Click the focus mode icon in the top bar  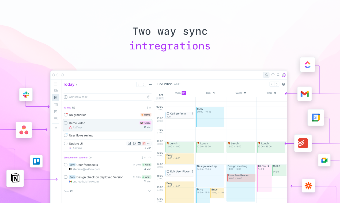click(x=266, y=75)
